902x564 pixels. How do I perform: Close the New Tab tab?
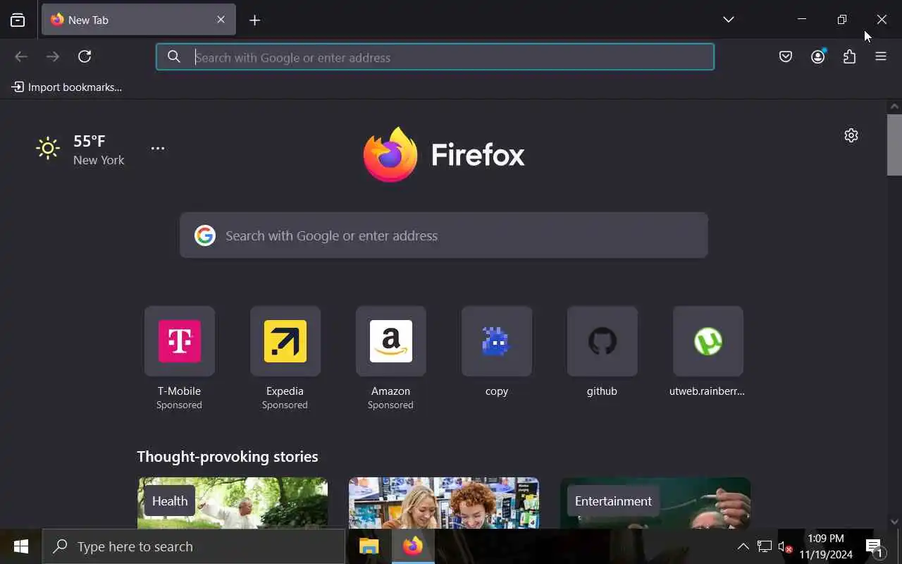(x=221, y=20)
